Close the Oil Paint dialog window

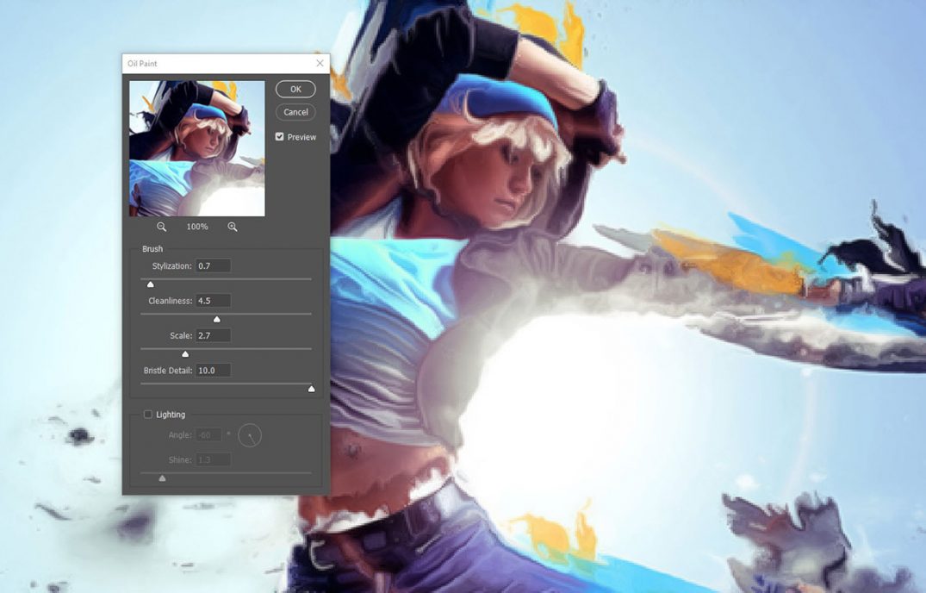coord(320,62)
